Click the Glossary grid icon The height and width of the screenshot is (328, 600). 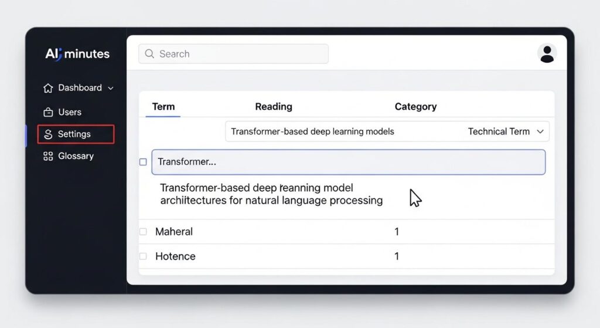point(48,156)
